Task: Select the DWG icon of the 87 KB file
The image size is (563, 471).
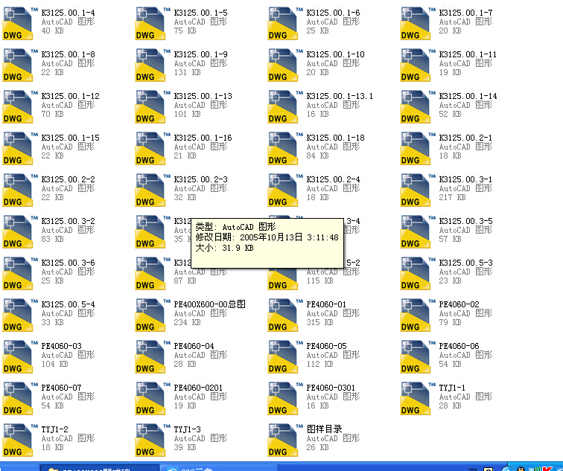Action: pyautogui.click(x=150, y=273)
